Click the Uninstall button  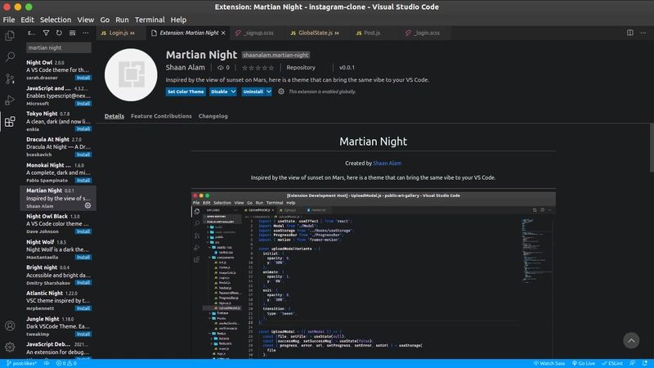click(253, 92)
